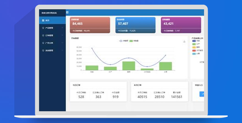
Task: Select the ad category menu item
Action: pos(49,43)
